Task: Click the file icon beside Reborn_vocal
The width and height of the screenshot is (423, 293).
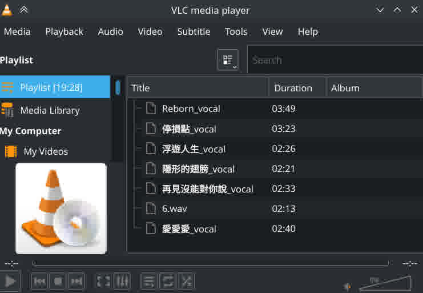Action: tap(151, 108)
